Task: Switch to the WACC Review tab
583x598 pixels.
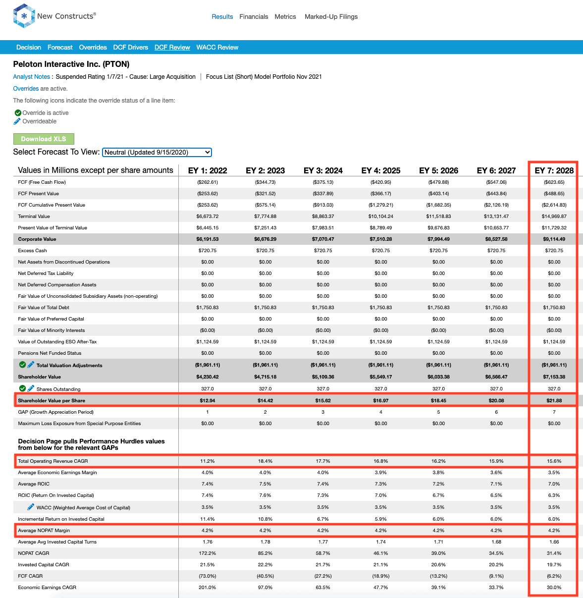Action: pyautogui.click(x=217, y=47)
